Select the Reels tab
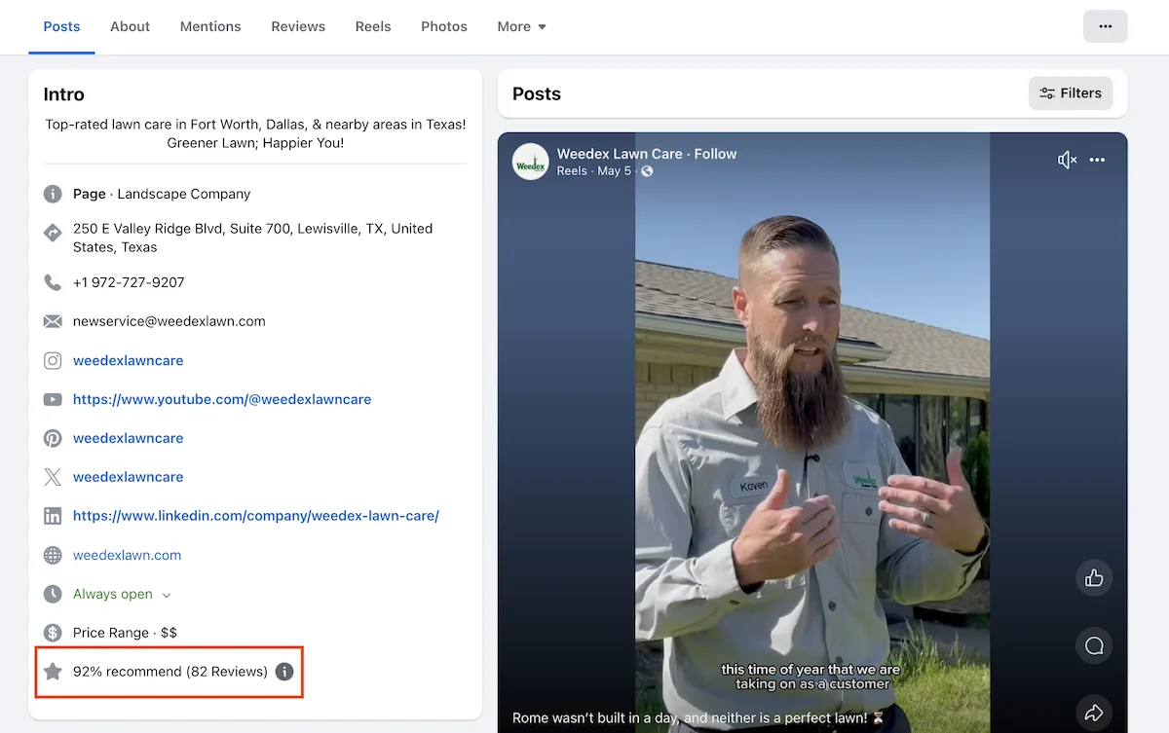This screenshot has height=733, width=1169. coord(373,26)
